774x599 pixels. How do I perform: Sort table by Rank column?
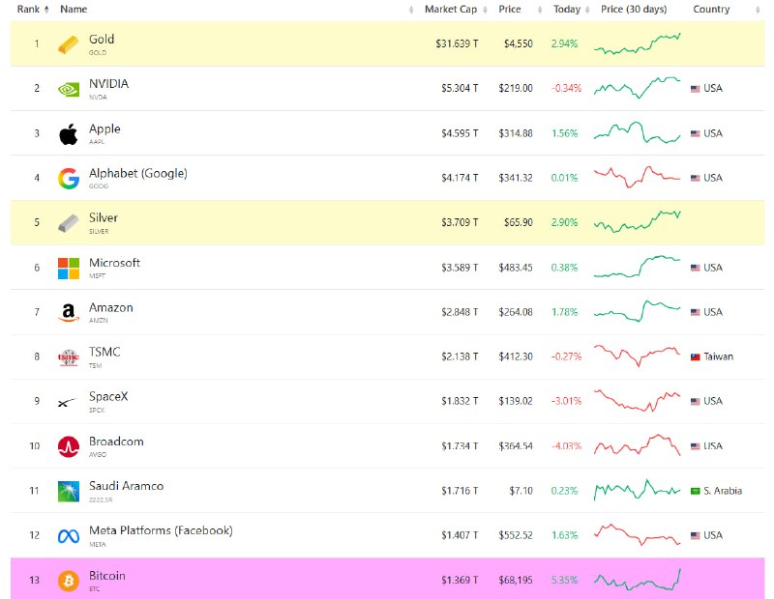tap(33, 10)
